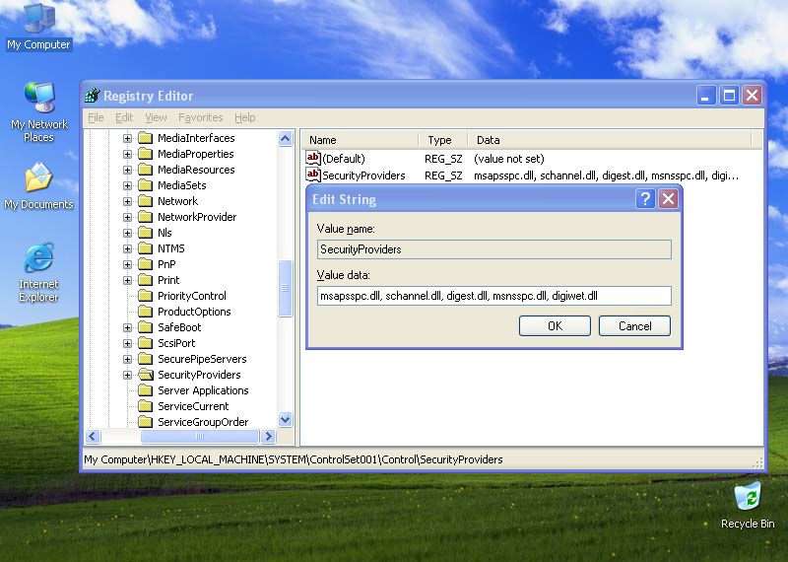Click the Data column header
The height and width of the screenshot is (562, 788).
pos(610,140)
